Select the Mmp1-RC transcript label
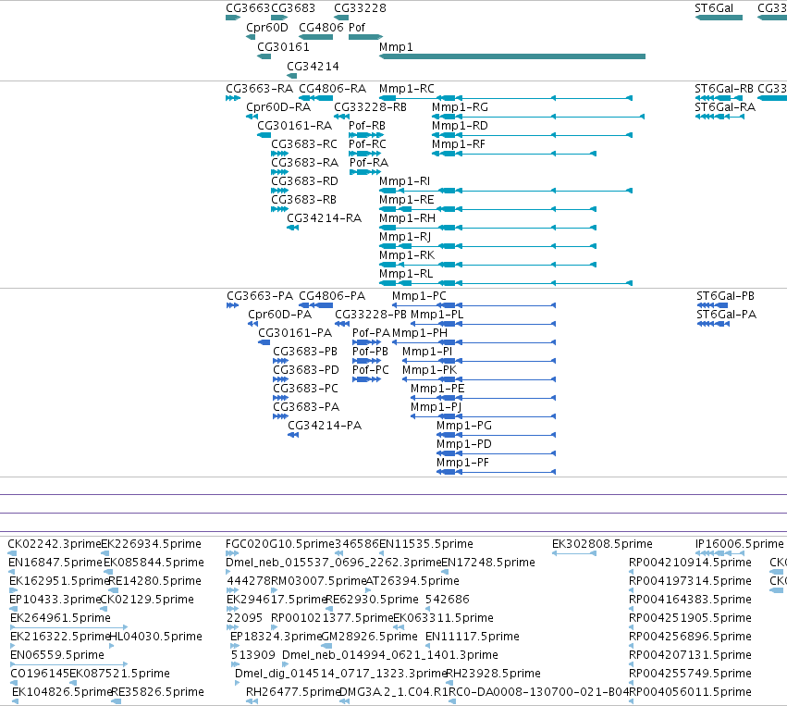Screen dimensions: 787x706 point(407,89)
